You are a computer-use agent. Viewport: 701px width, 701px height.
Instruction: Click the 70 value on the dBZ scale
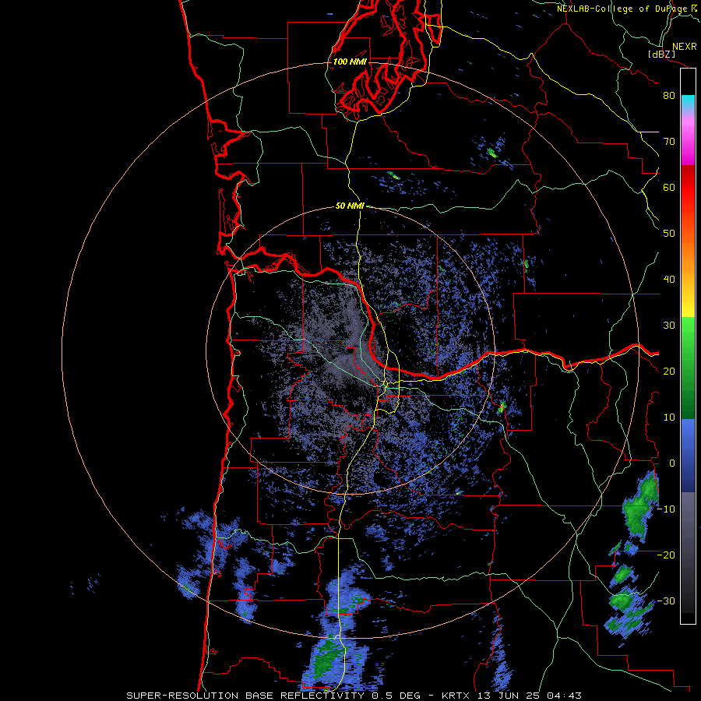coord(669,141)
